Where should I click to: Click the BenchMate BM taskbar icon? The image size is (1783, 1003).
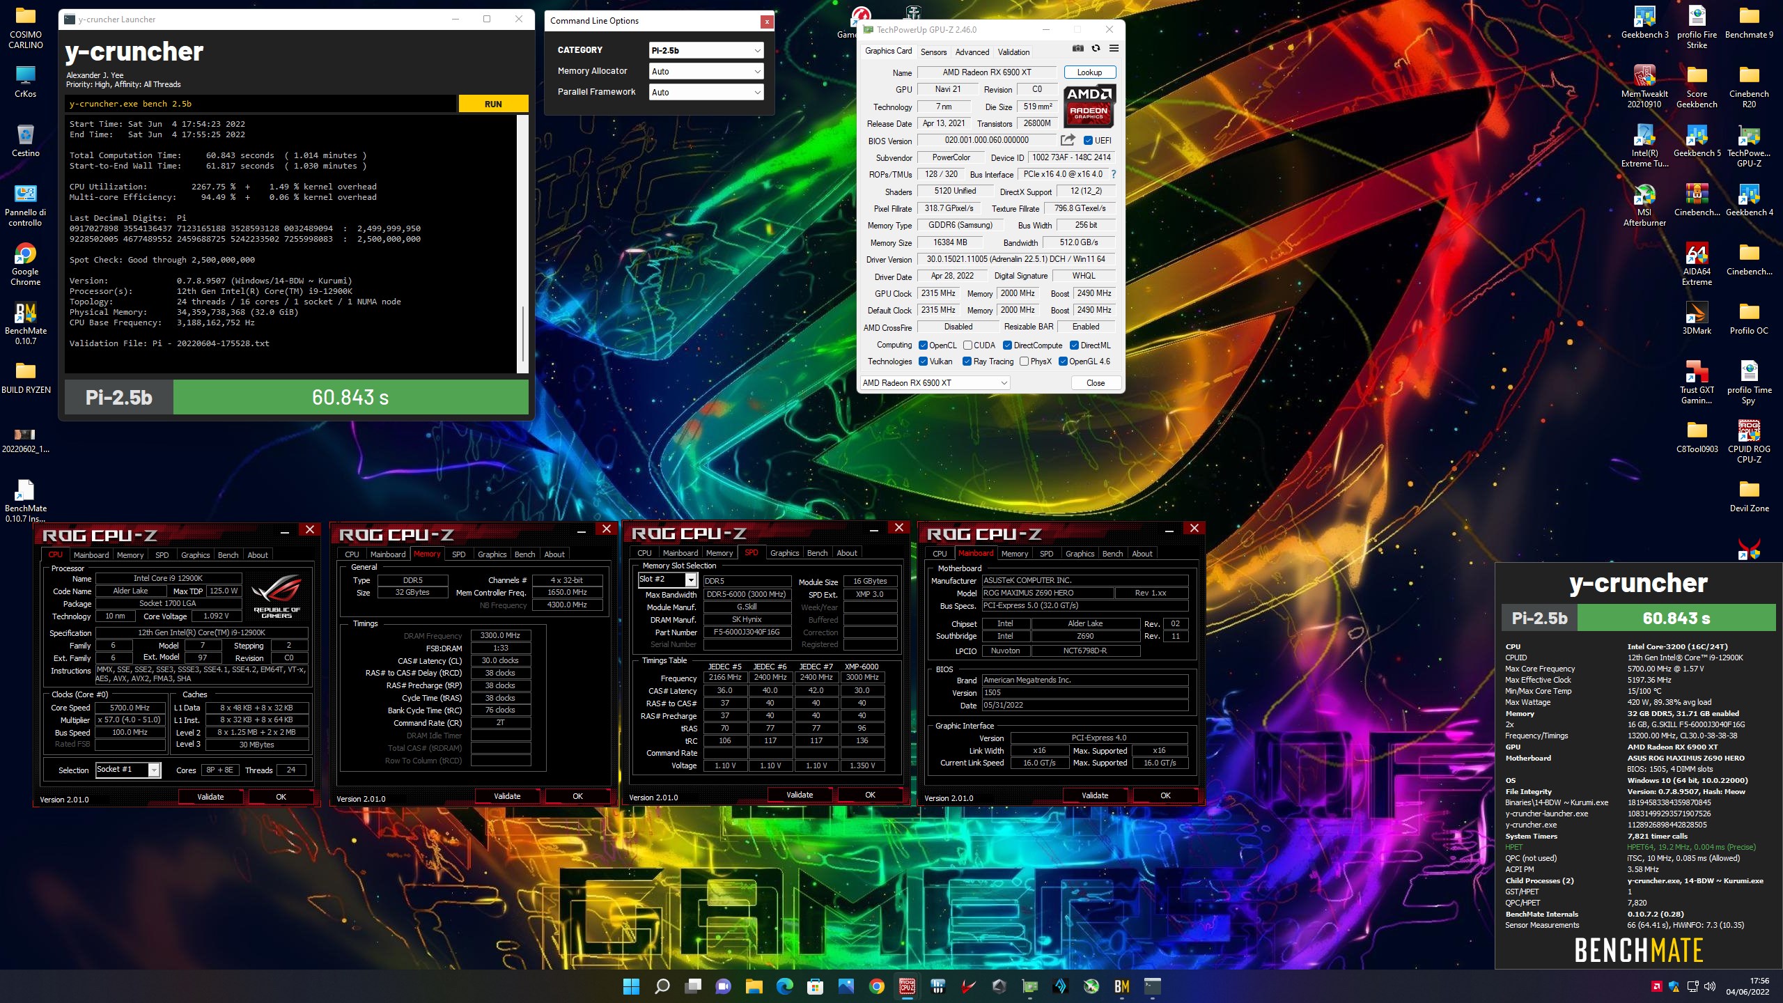click(1121, 986)
